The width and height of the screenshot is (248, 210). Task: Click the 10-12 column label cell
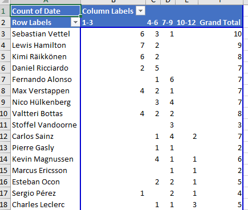pos(186,22)
